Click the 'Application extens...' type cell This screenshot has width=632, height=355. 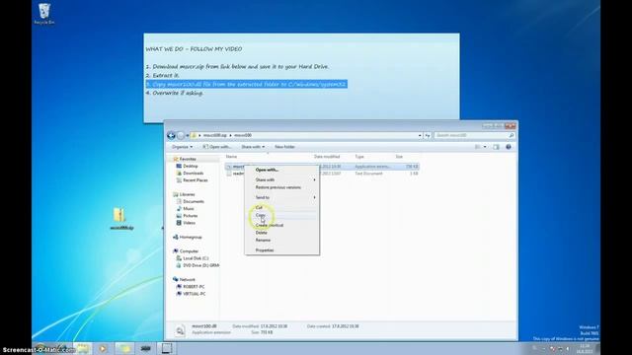(x=372, y=167)
